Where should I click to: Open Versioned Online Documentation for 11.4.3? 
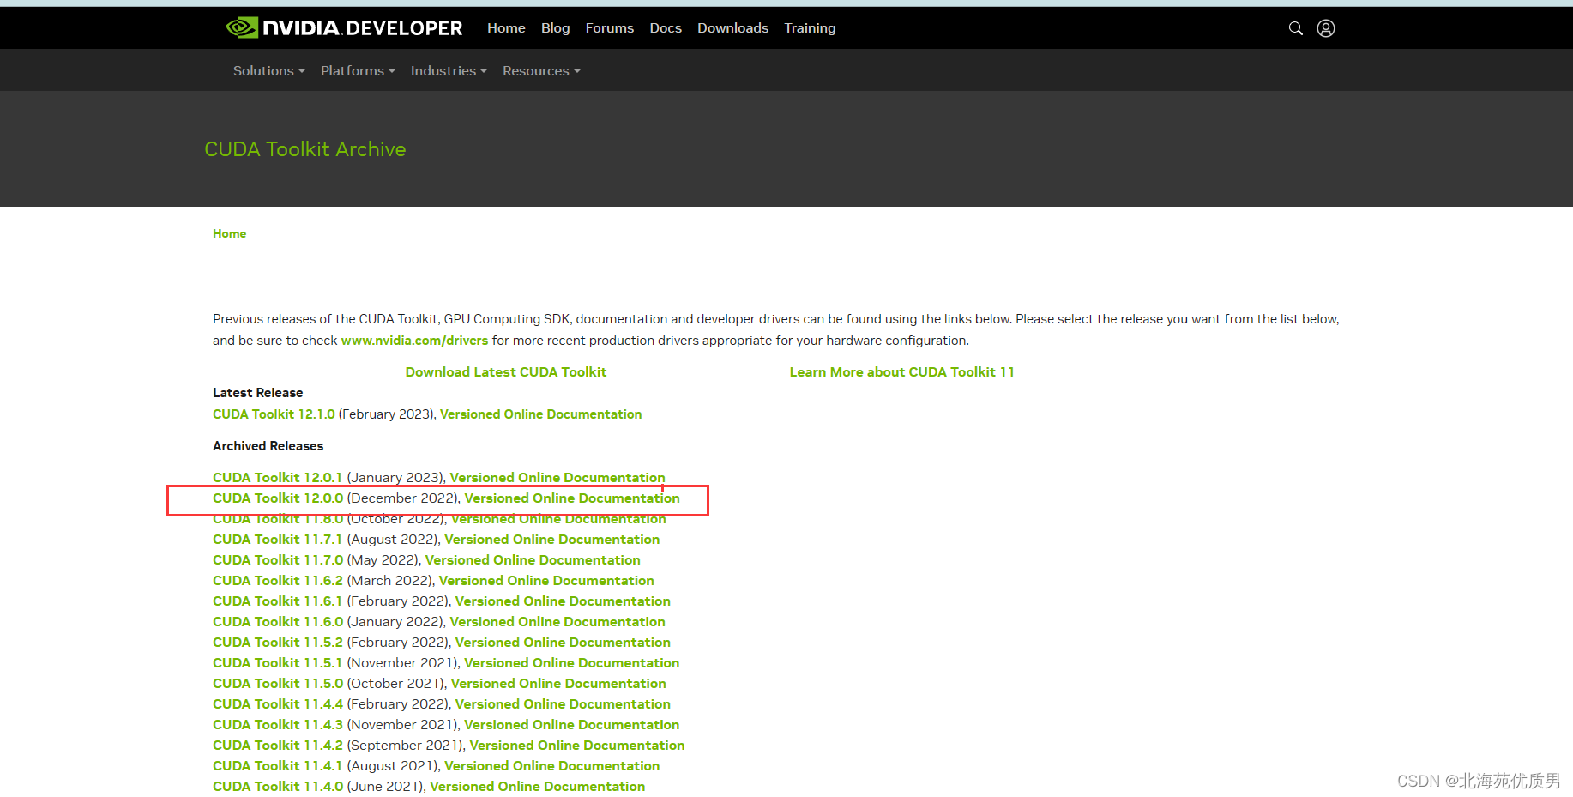tap(572, 725)
